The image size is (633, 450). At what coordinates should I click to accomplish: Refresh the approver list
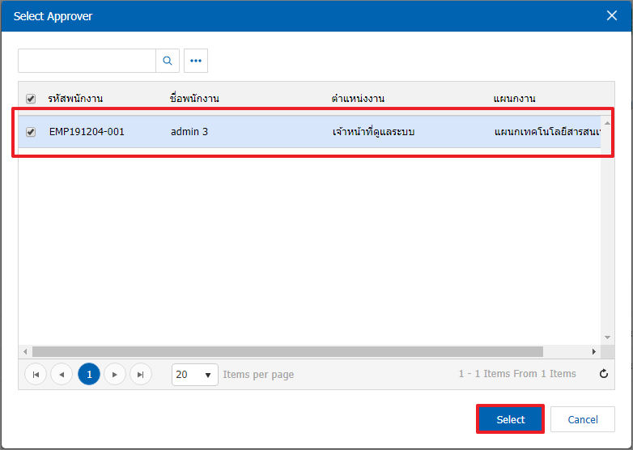(x=604, y=374)
